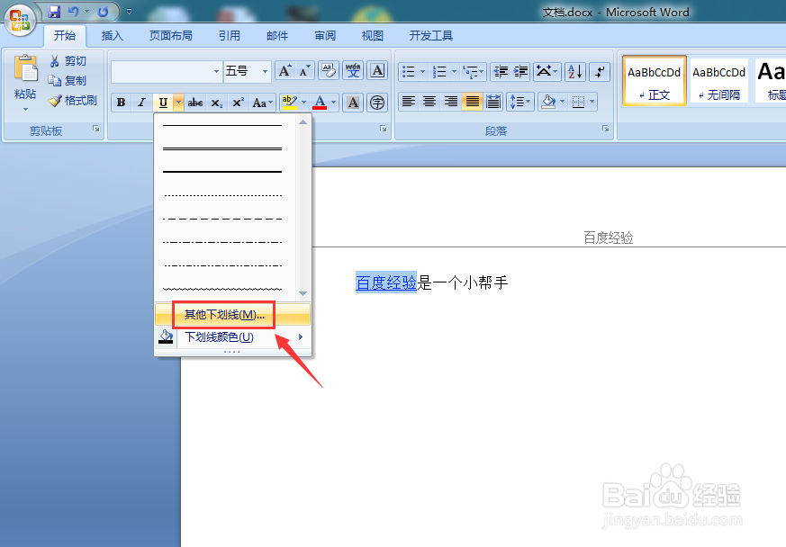Viewport: 786px width, 547px height.
Task: Open the Change Case Aa dropdown
Action: point(262,103)
